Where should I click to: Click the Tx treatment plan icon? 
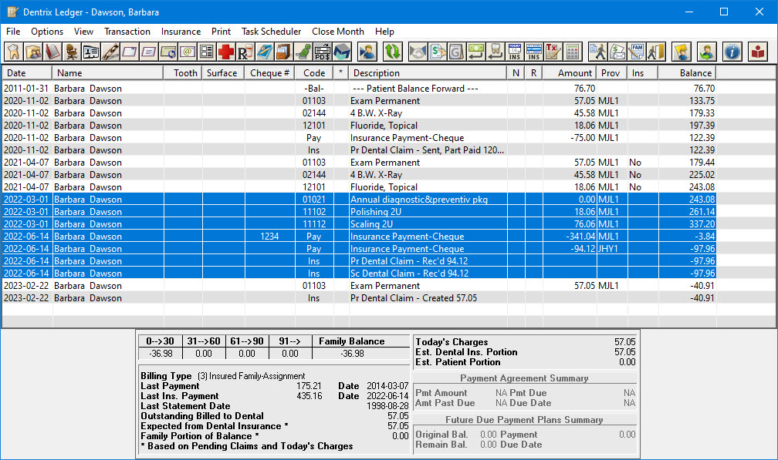(553, 52)
